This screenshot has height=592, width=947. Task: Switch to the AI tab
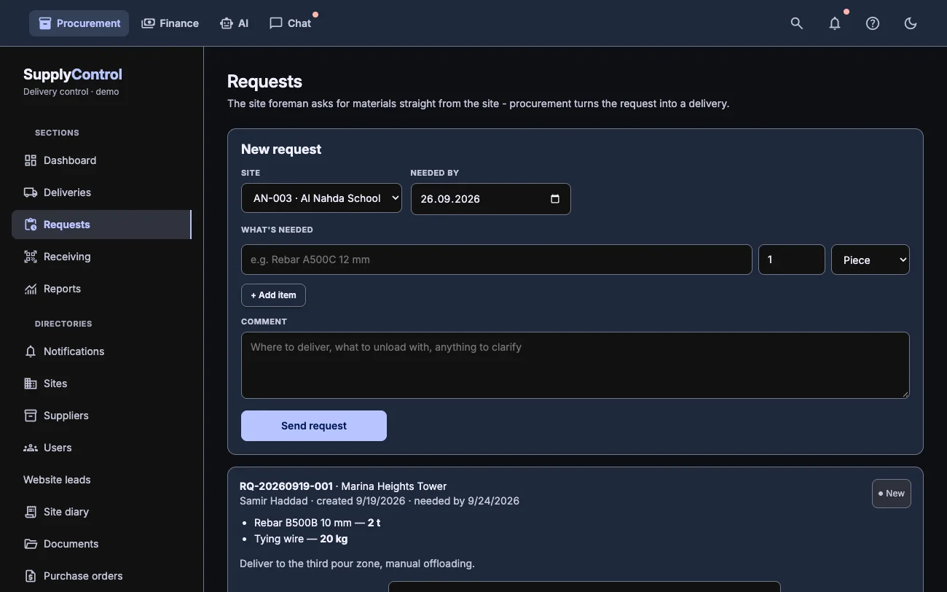[234, 23]
